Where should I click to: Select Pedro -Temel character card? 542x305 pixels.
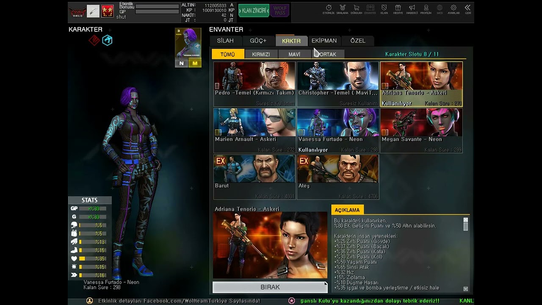(x=254, y=84)
